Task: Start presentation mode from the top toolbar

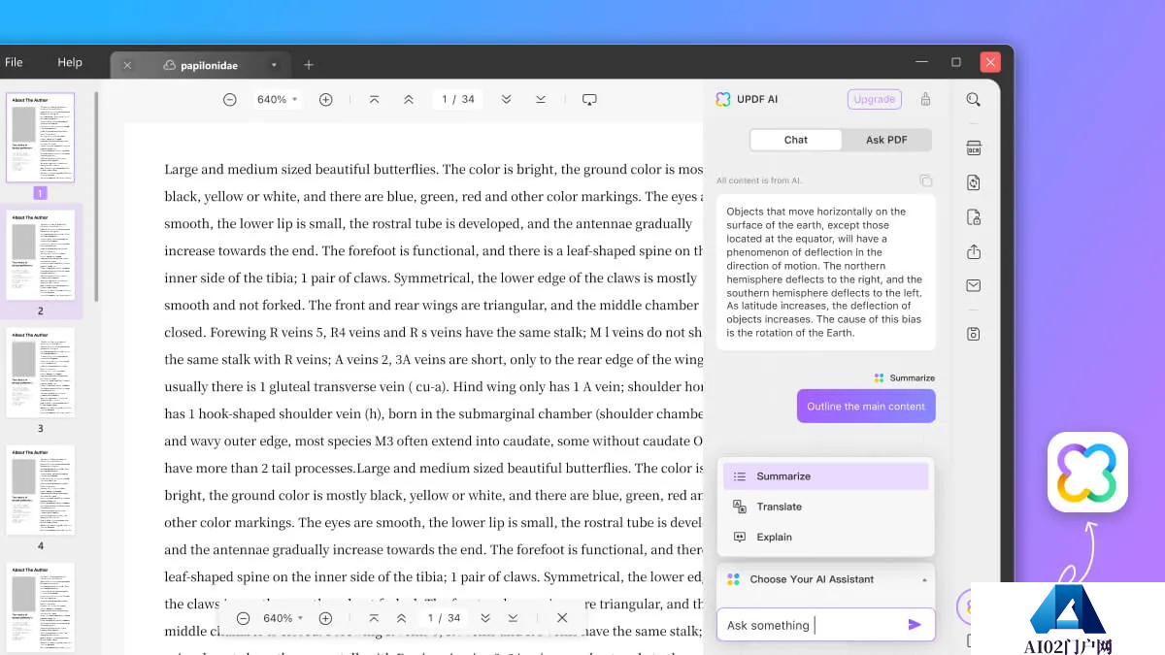Action: 589,100
